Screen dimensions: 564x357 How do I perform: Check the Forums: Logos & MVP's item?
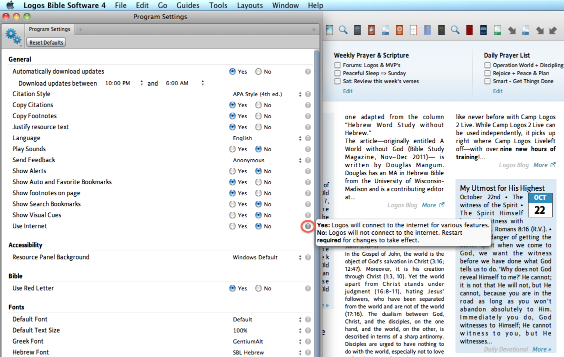click(337, 65)
